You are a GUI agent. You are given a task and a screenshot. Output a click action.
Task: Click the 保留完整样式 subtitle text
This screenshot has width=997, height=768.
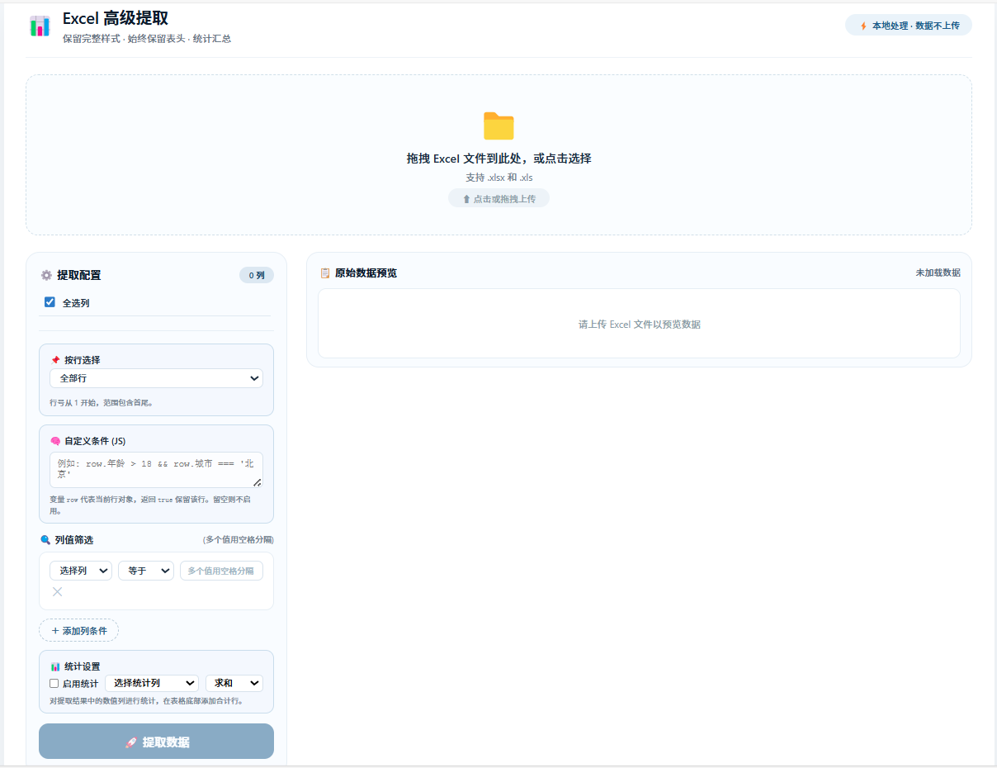coord(147,39)
